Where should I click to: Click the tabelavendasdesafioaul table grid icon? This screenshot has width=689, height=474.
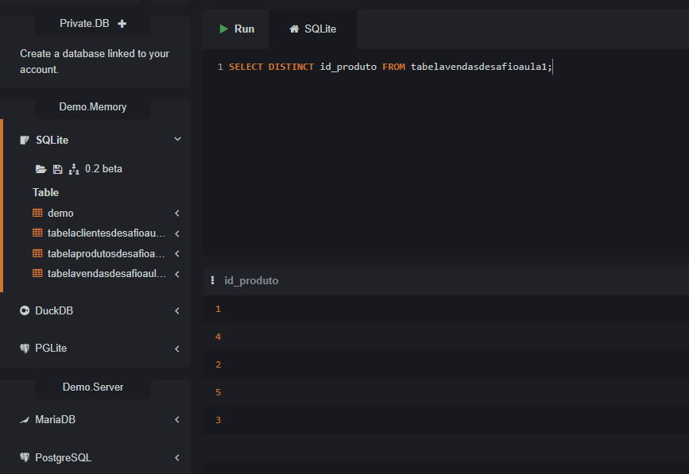click(38, 273)
